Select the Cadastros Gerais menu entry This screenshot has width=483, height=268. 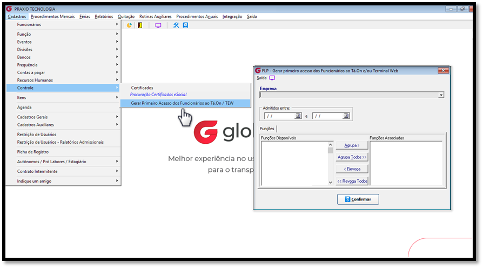(x=63, y=117)
